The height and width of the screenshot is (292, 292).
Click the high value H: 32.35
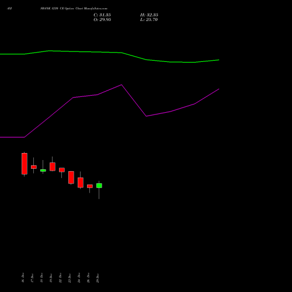point(149,15)
